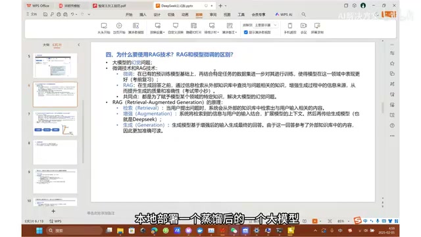Open the 会员专享 (Member) ribbon tab
This screenshot has height=237, width=421.
coord(259,14)
